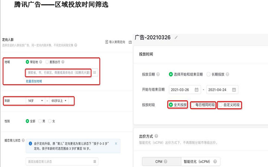The image size is (268, 167).
Task: Click the region search input field
Action: click(58, 72)
